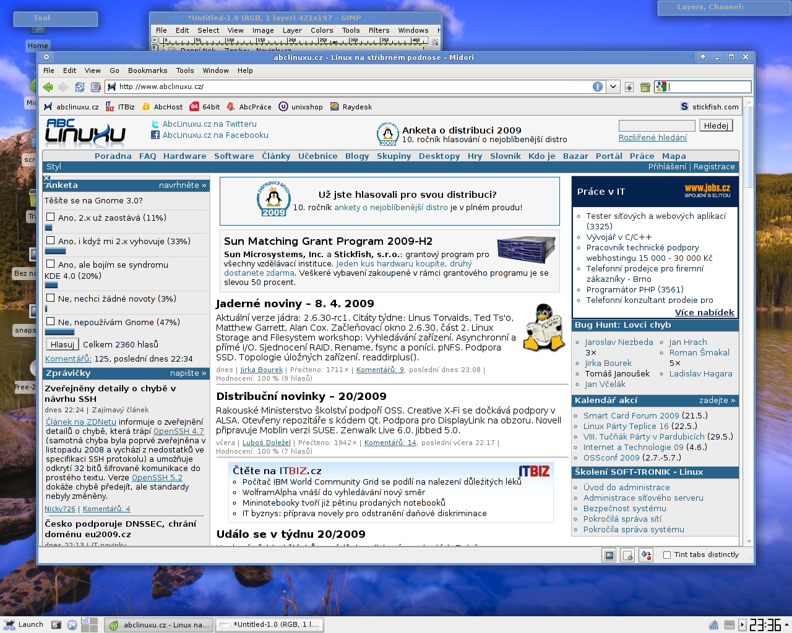792x633 pixels.
Task: Open the View menu in Midori
Action: pyautogui.click(x=93, y=70)
